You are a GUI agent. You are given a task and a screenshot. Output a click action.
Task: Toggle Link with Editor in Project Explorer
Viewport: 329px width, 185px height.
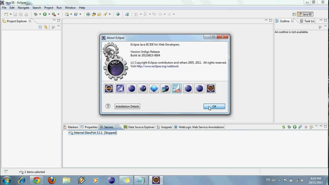46,27
